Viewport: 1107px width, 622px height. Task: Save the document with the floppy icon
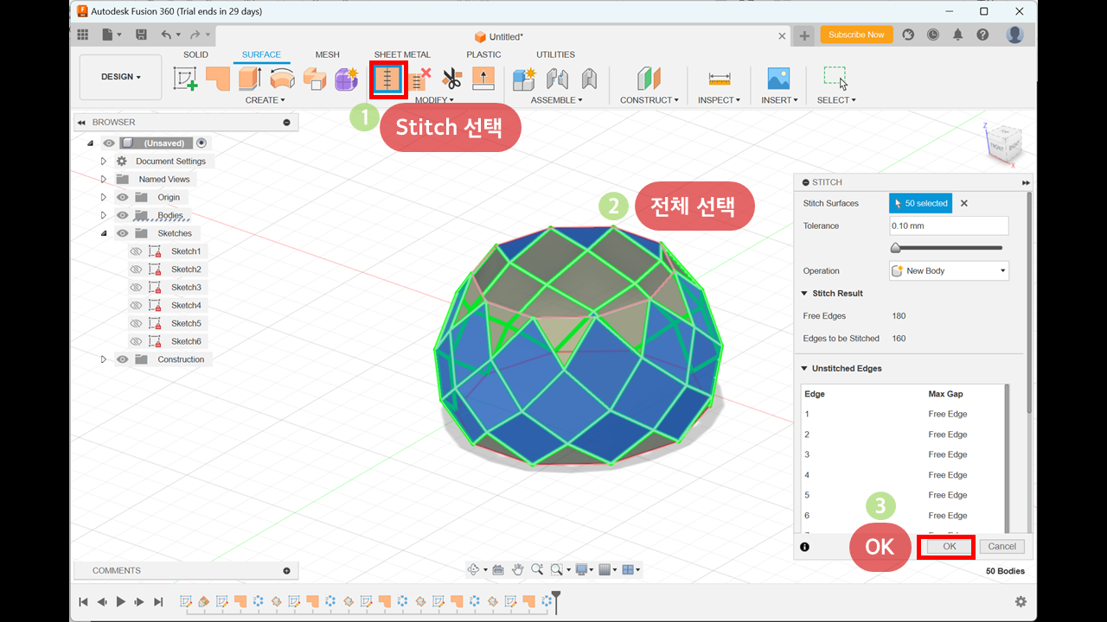click(x=141, y=35)
